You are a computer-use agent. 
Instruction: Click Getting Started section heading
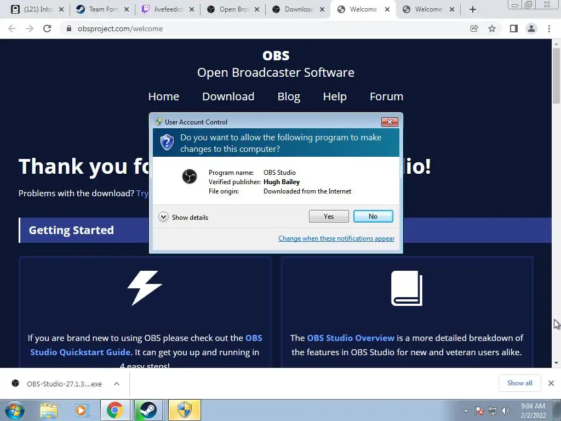tap(71, 230)
